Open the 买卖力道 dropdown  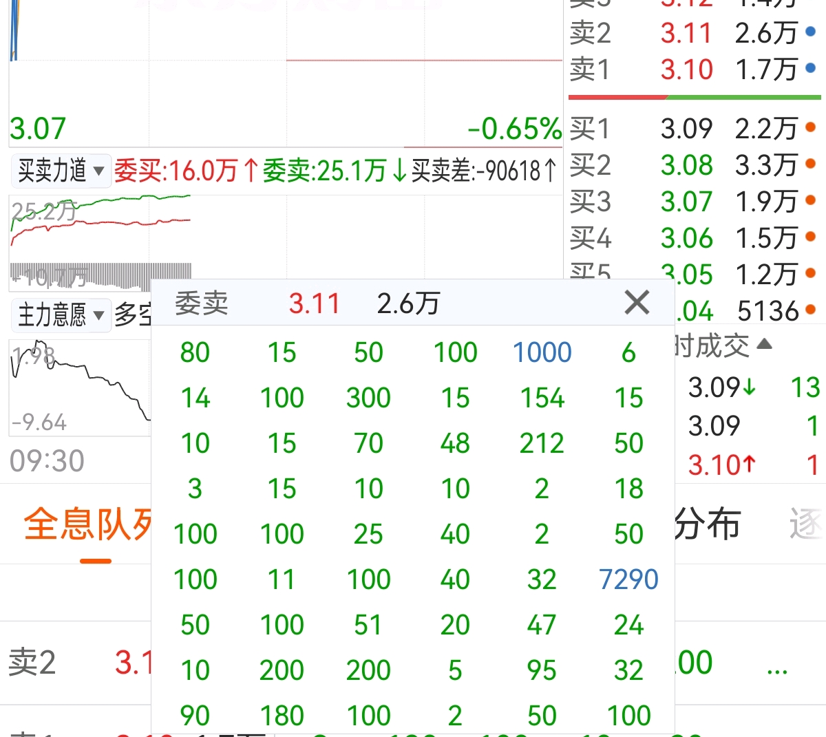pos(61,171)
